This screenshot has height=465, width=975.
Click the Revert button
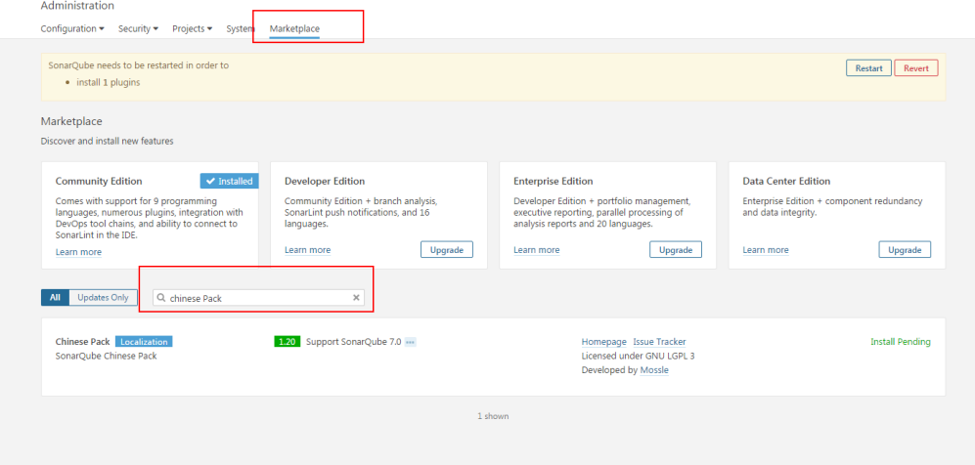916,68
